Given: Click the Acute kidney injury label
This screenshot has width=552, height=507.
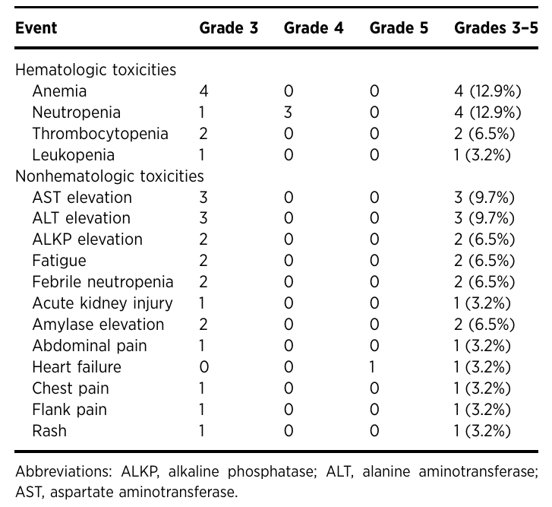Looking at the screenshot, I should point(103,303).
